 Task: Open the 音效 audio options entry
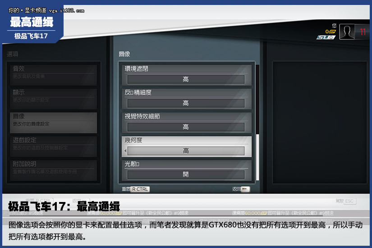tap(53, 75)
